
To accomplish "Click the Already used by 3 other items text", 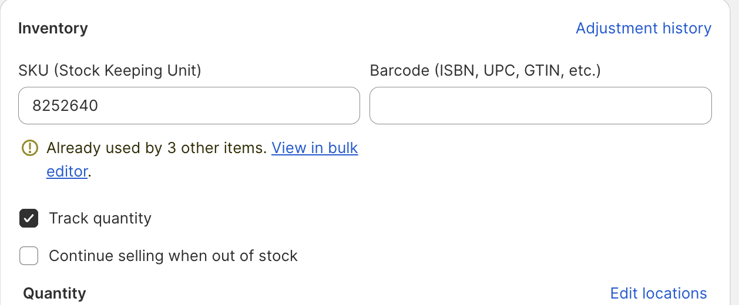I will (x=157, y=148).
